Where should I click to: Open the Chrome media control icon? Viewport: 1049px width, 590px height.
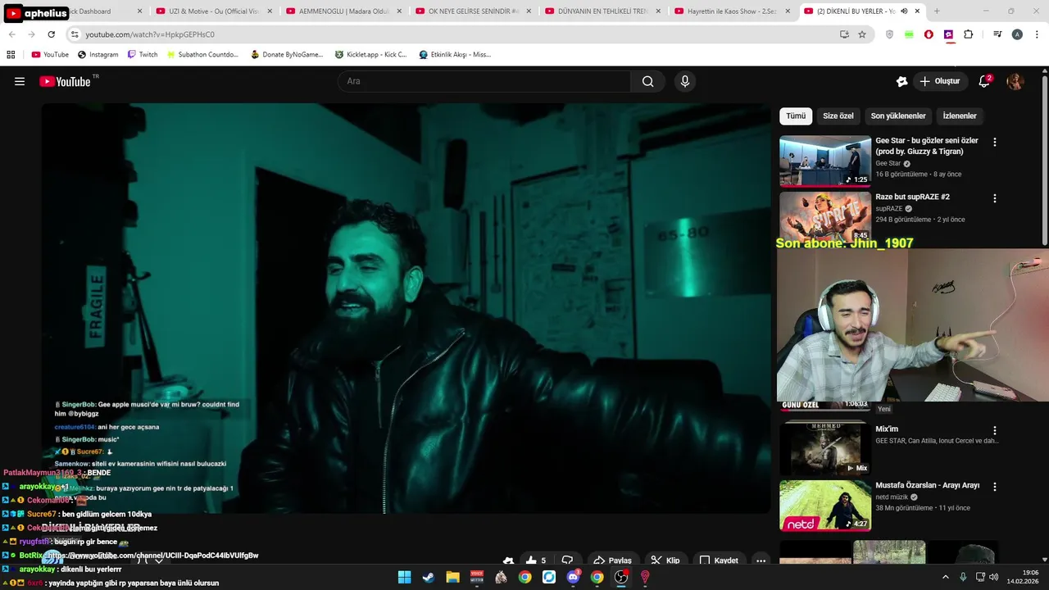click(997, 34)
